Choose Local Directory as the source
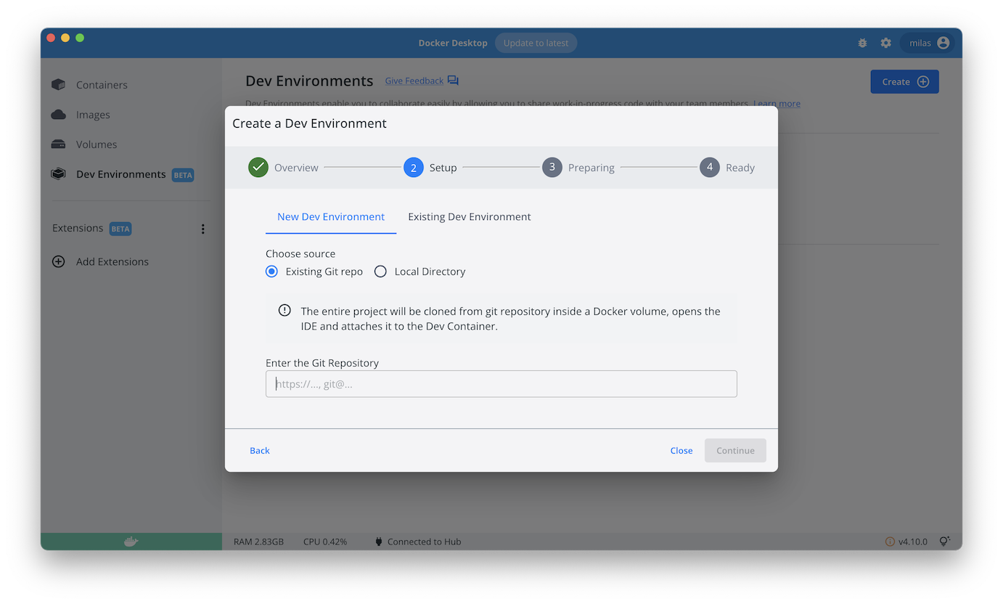This screenshot has width=1003, height=604. [x=380, y=271]
